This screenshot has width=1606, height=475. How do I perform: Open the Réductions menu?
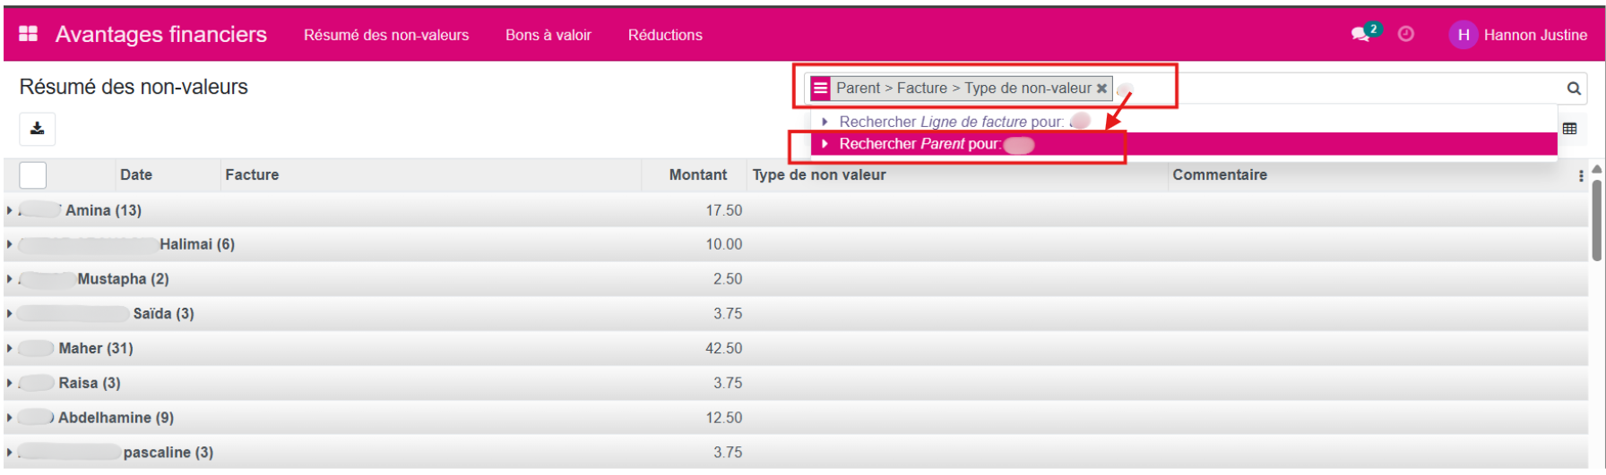(x=665, y=35)
